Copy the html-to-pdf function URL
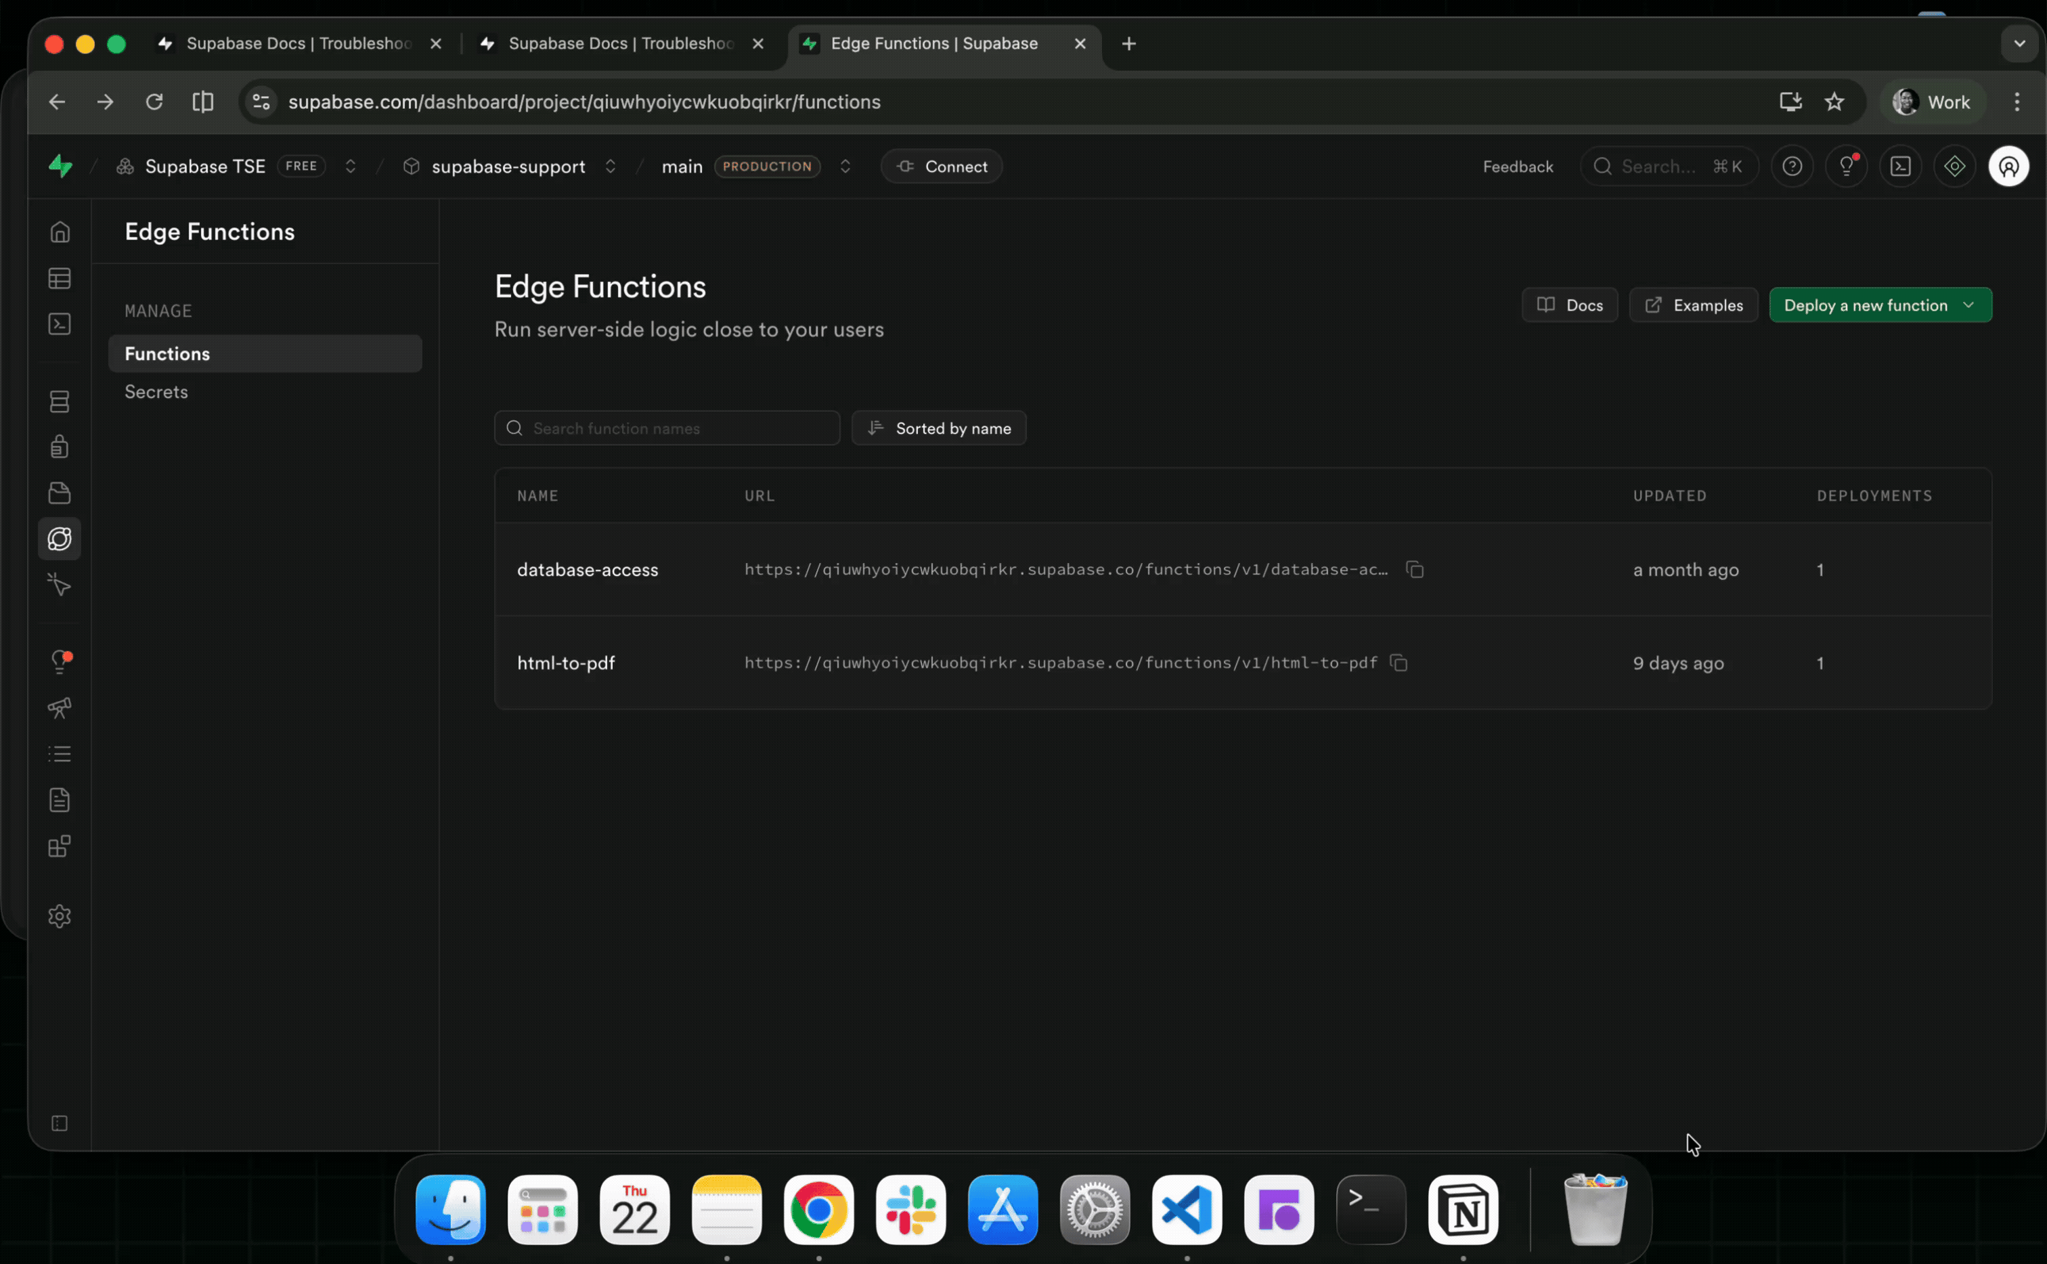 coord(1400,662)
